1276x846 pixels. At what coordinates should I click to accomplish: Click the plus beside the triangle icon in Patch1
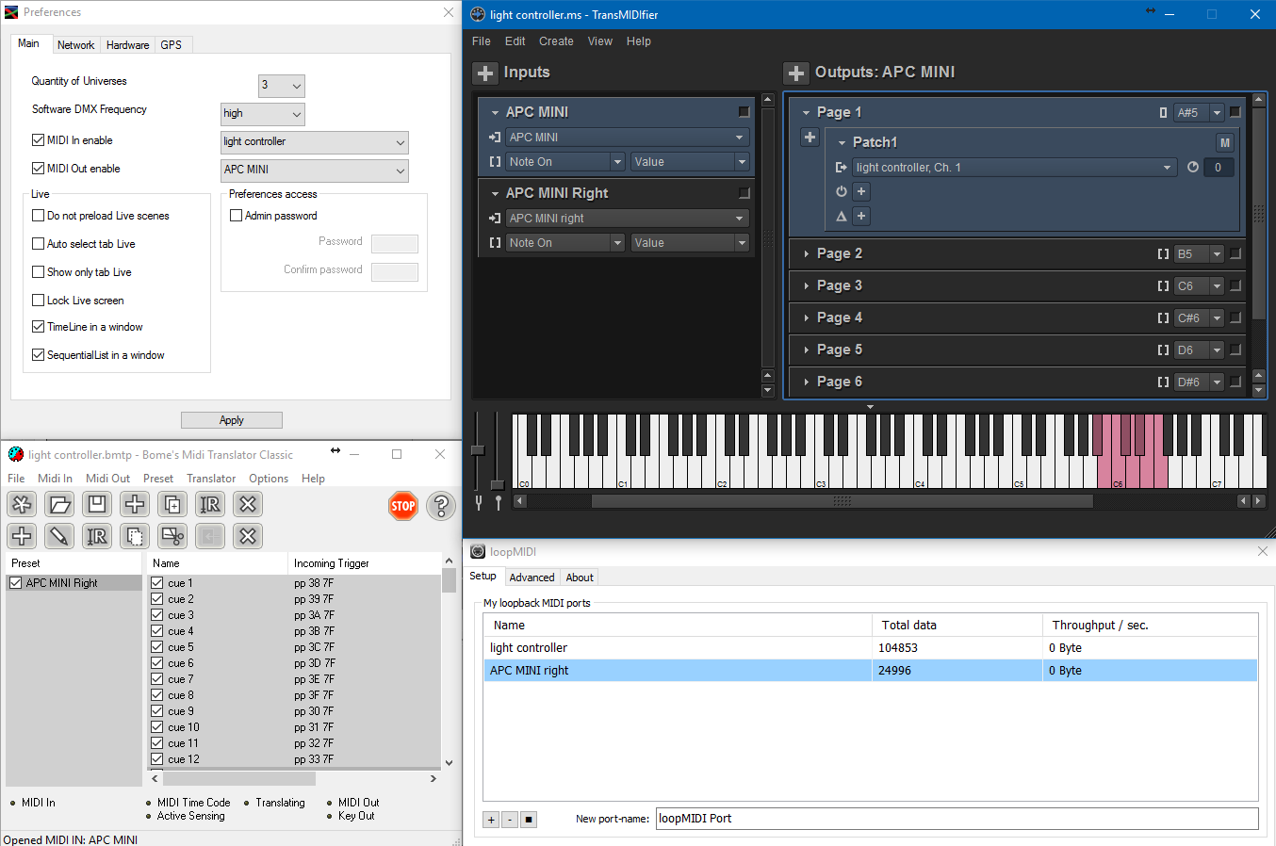(x=860, y=216)
